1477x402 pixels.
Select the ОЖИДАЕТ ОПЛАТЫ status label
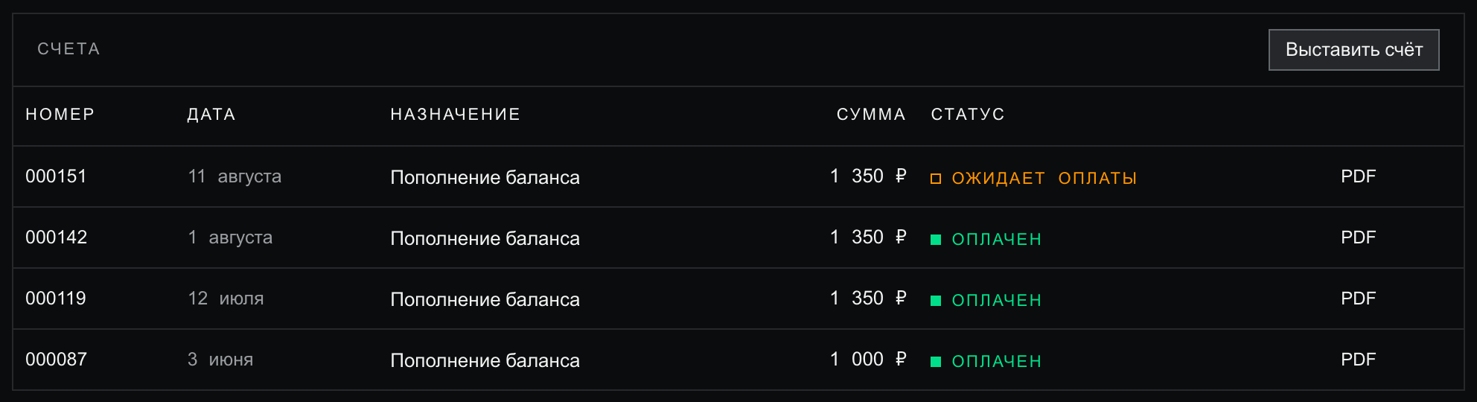1044,179
